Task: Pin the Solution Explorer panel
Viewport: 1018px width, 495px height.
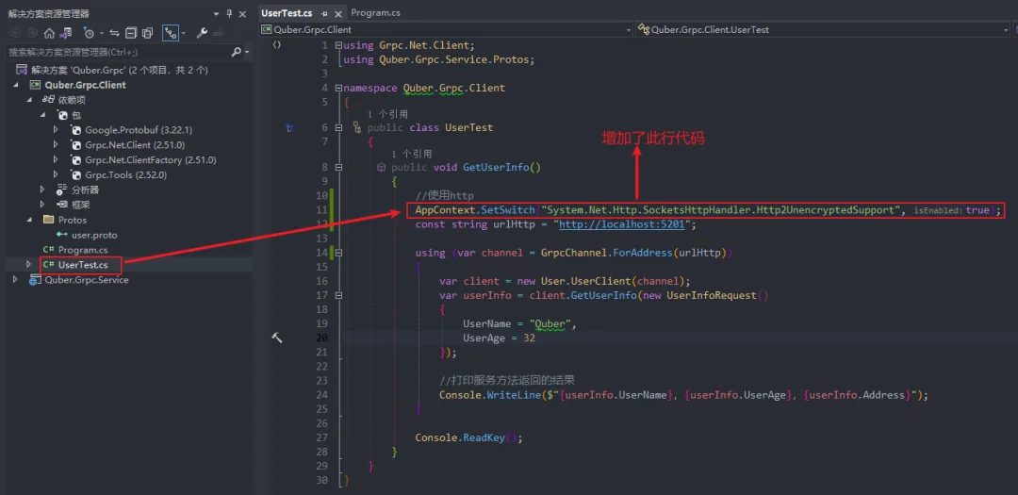Action: [x=229, y=13]
